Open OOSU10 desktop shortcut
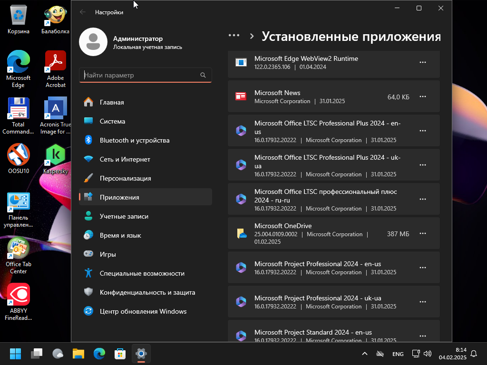 pyautogui.click(x=19, y=158)
